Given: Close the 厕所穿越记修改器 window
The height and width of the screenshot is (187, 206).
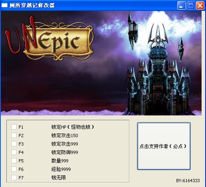Looking at the screenshot, I should click(200, 6).
